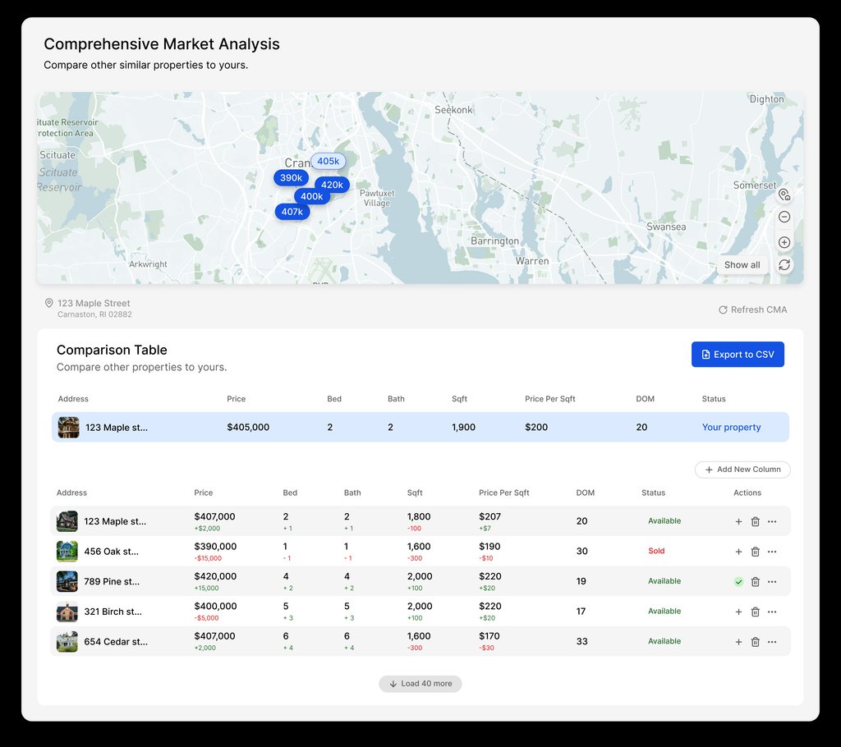
Task: Sort by Price Per Sqft column header
Action: pyautogui.click(x=503, y=493)
